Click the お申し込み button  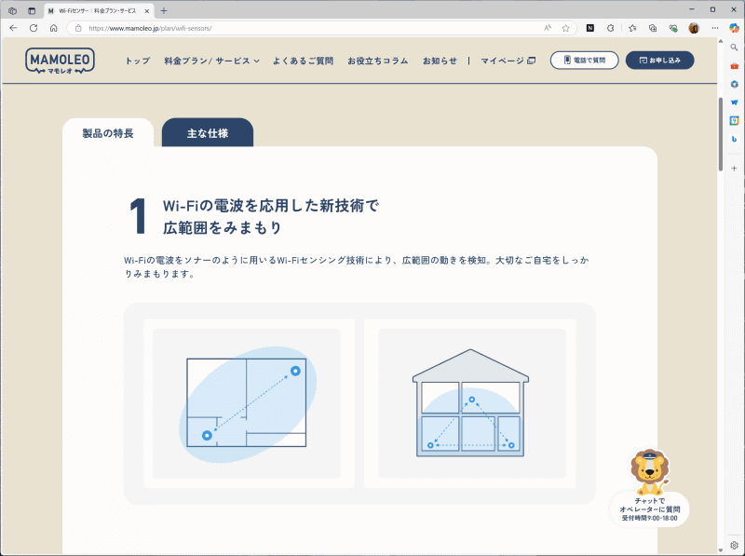pyautogui.click(x=662, y=60)
